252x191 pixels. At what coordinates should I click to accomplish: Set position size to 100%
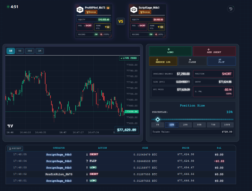click(x=227, y=125)
